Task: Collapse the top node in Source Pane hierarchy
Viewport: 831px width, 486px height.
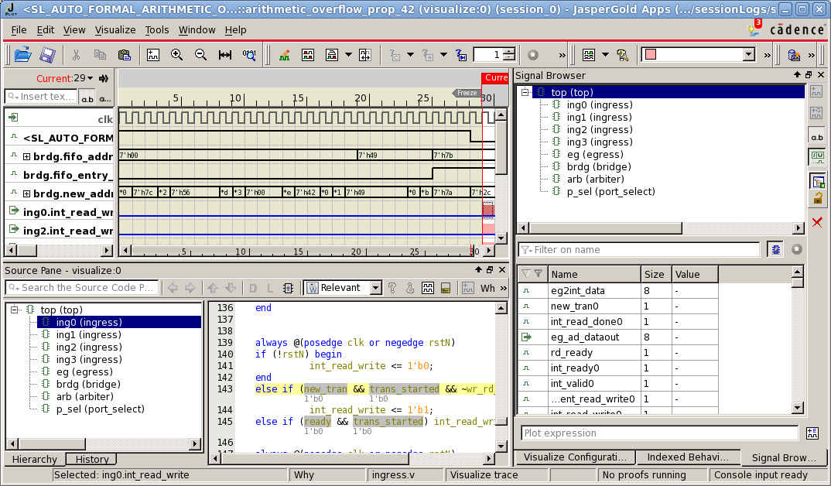Action: click(15, 310)
